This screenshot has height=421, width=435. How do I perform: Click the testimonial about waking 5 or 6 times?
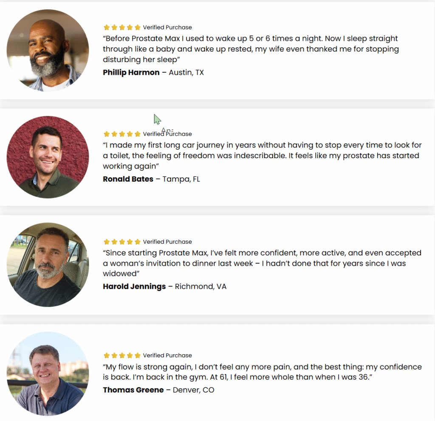251,49
